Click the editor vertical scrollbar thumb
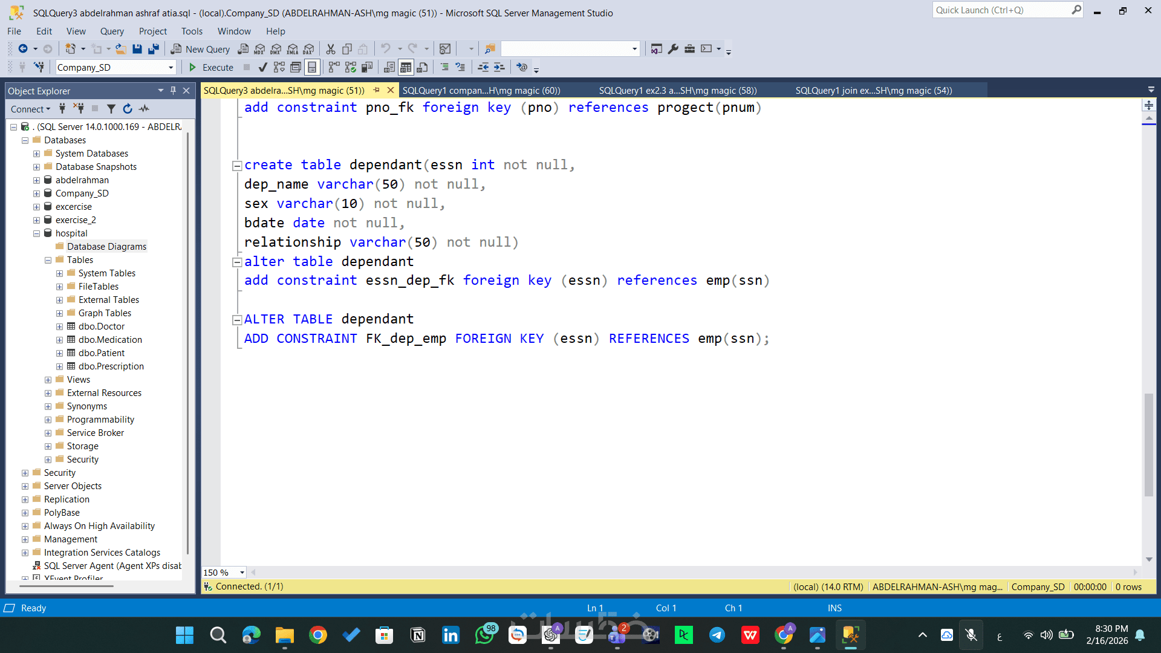Viewport: 1161px width, 653px height. click(1148, 444)
